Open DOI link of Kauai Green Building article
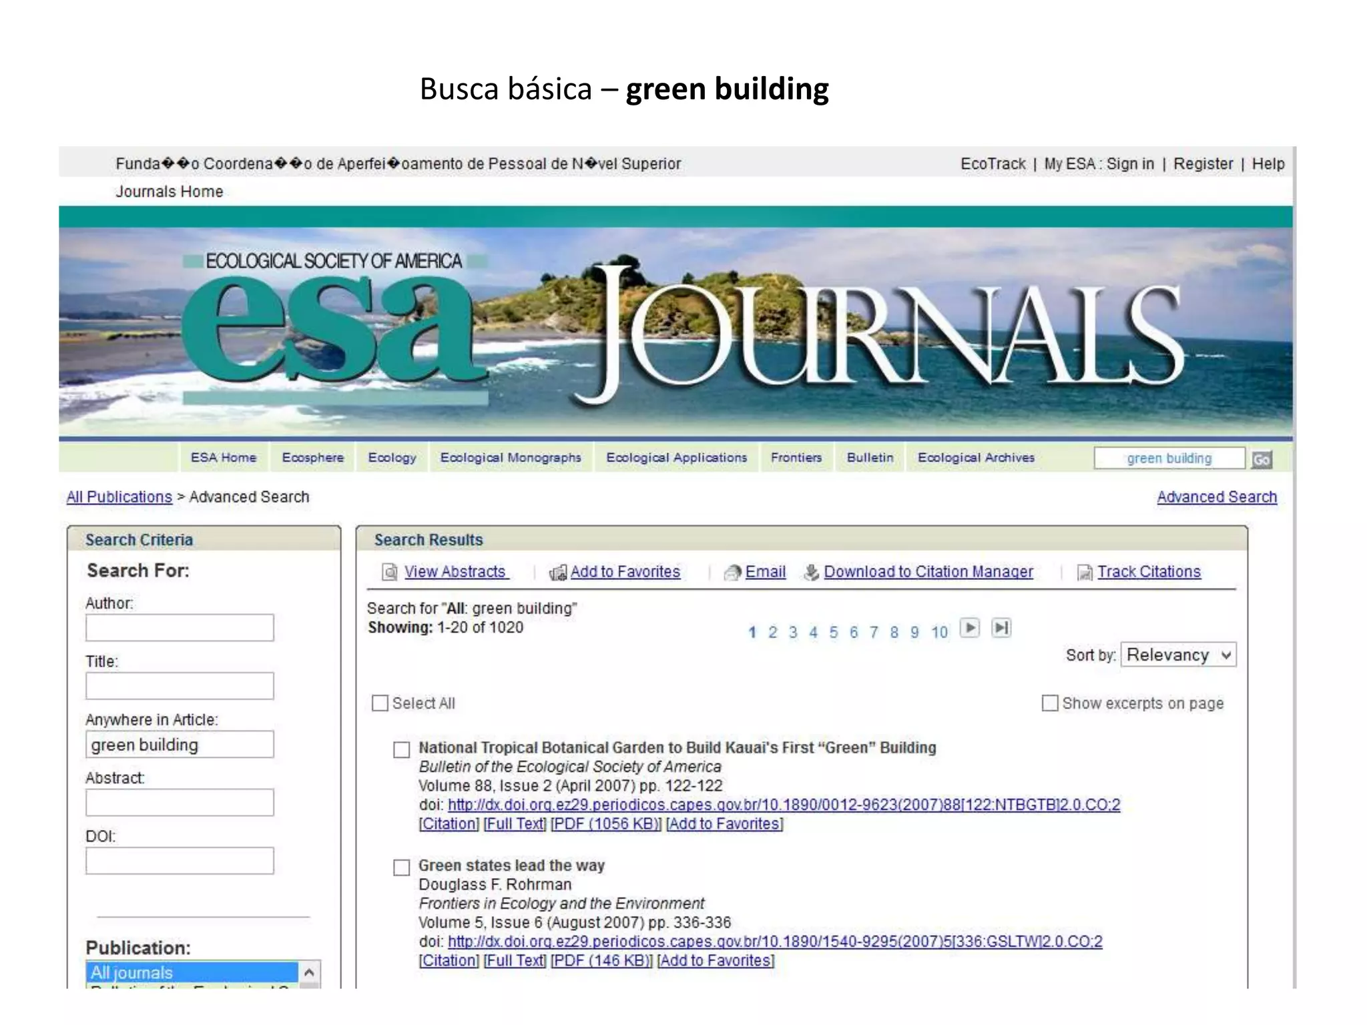 point(784,805)
